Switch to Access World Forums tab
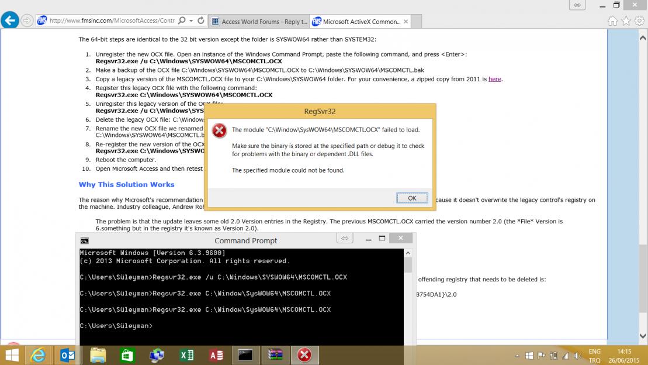 pyautogui.click(x=259, y=22)
